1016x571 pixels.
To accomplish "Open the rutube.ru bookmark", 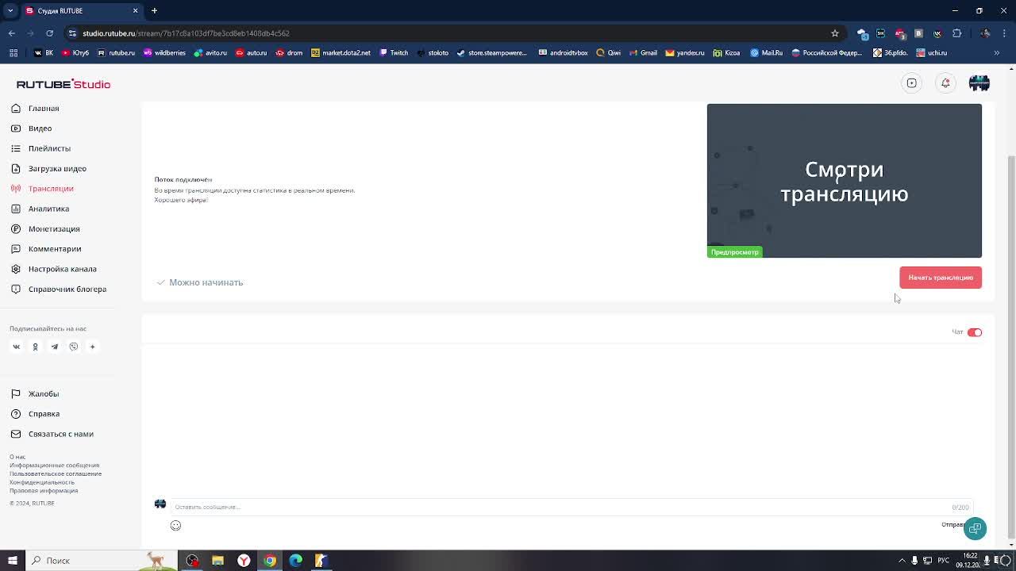I will pyautogui.click(x=116, y=53).
